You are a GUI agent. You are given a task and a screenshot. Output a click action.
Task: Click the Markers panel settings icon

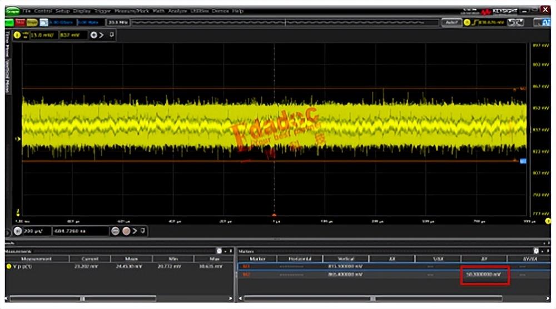click(x=536, y=251)
